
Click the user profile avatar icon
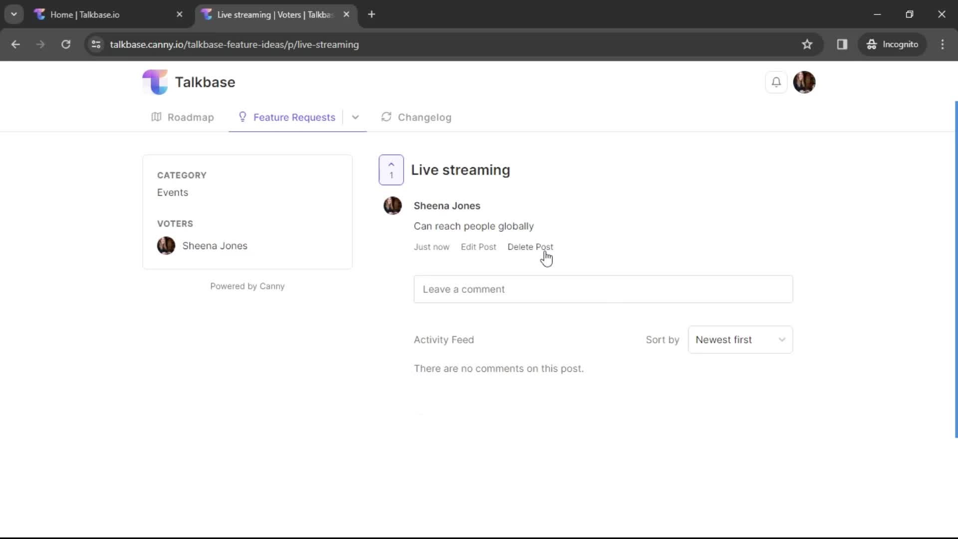(804, 82)
